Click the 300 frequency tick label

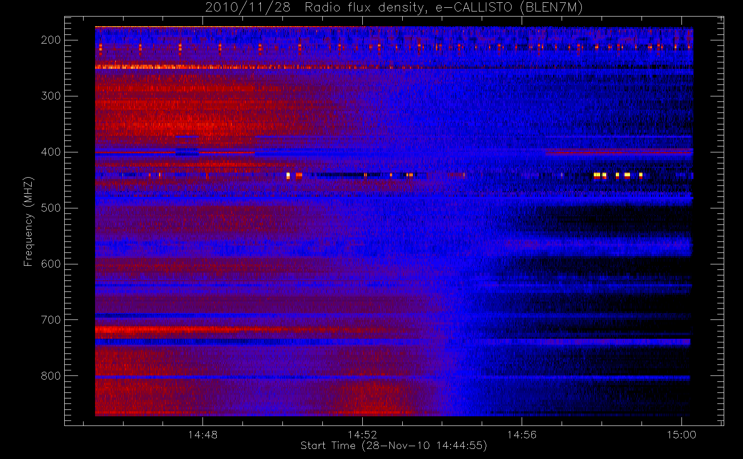(51, 96)
